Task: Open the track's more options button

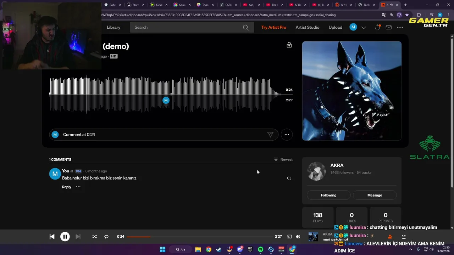Action: tap(287, 135)
